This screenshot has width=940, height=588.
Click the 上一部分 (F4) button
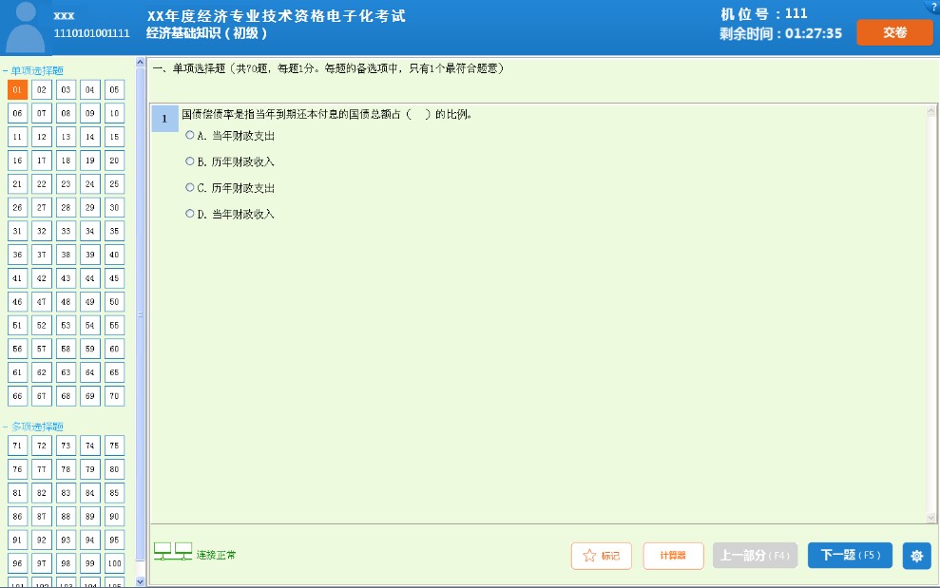point(755,555)
